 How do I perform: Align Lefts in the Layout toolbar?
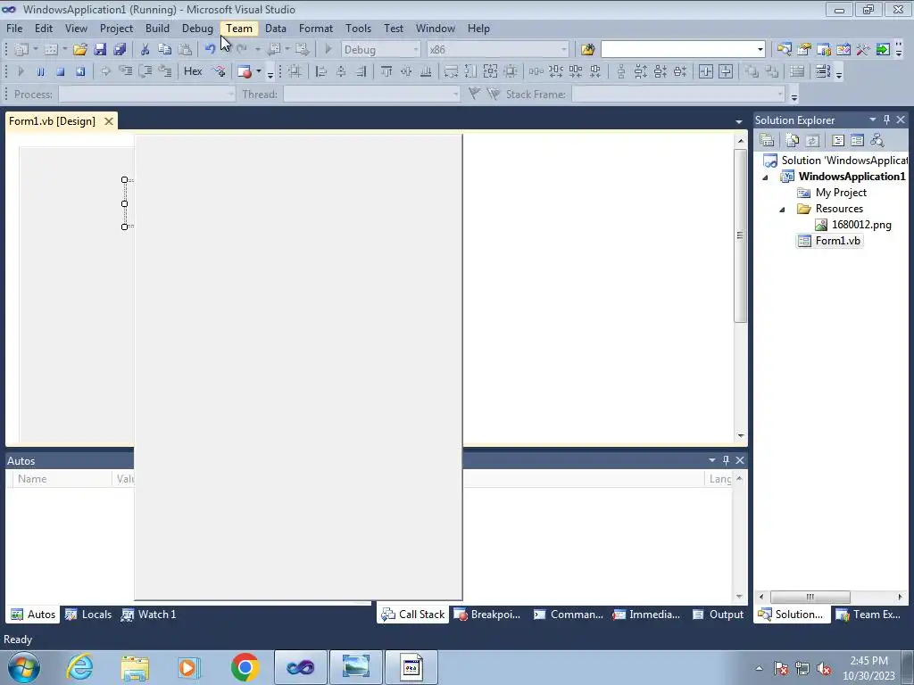coord(321,71)
